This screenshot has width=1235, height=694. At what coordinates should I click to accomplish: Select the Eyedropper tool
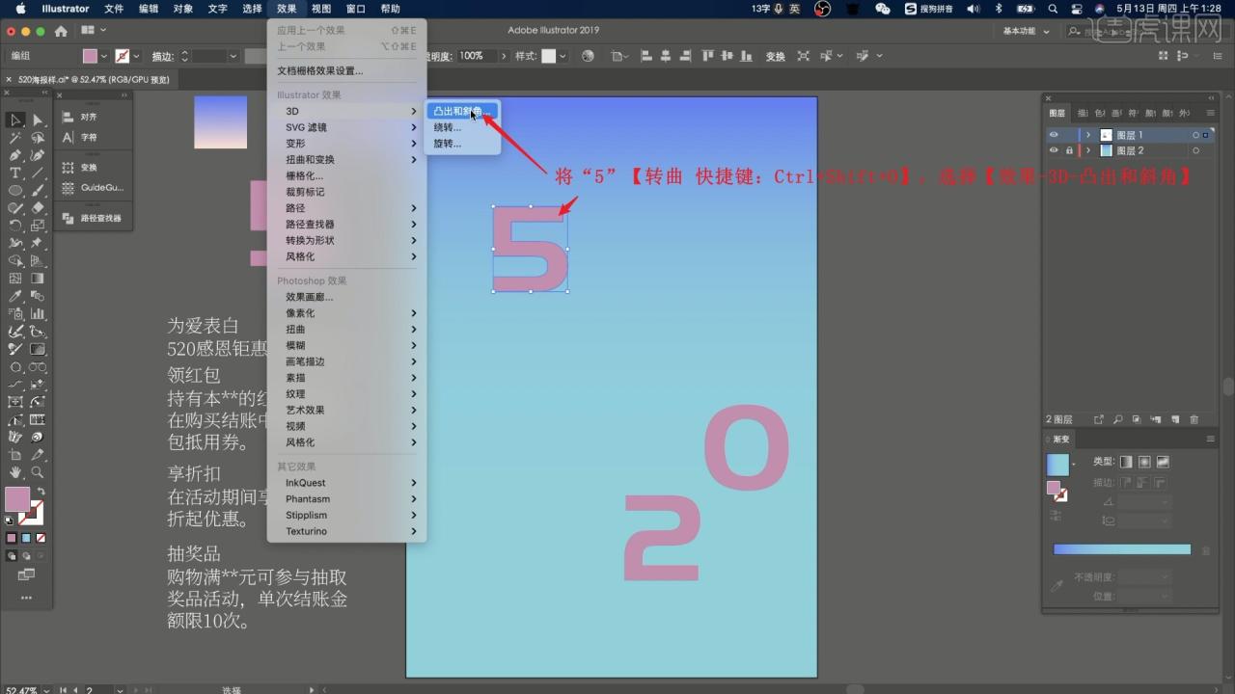click(x=15, y=296)
